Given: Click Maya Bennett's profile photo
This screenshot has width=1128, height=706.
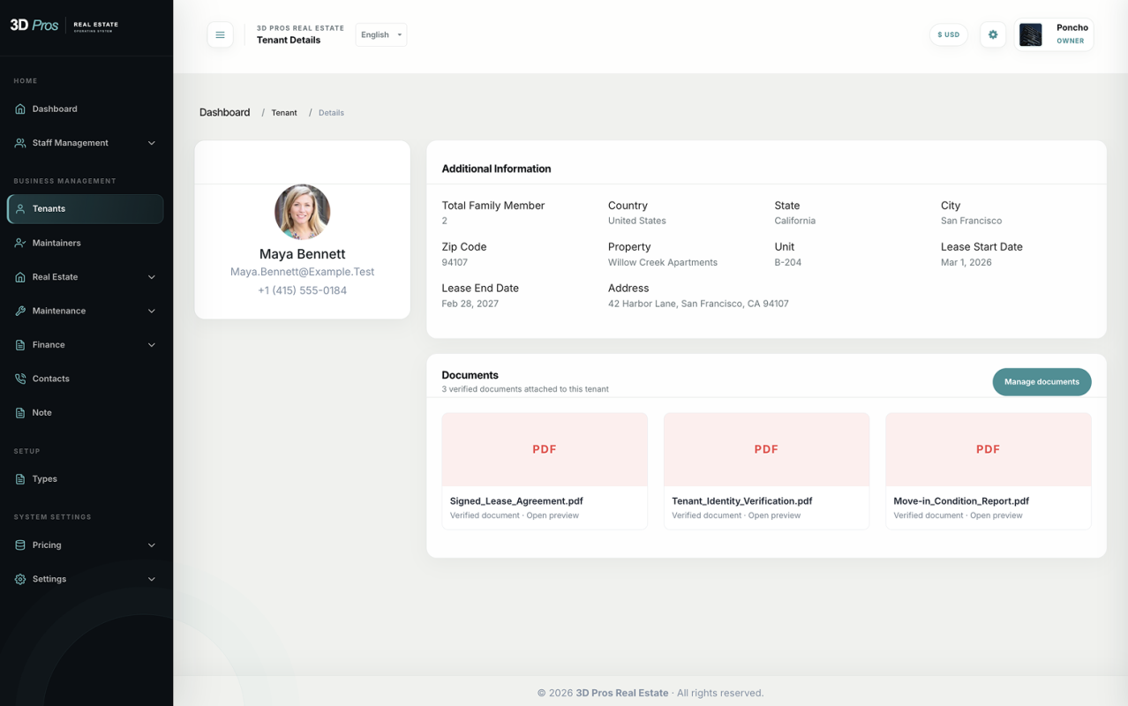Looking at the screenshot, I should tap(303, 212).
